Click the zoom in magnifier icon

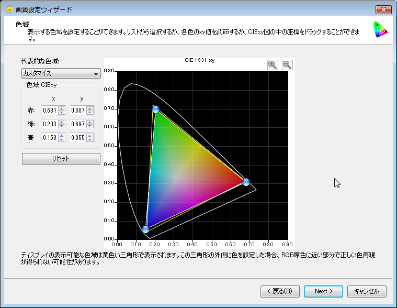tap(273, 64)
